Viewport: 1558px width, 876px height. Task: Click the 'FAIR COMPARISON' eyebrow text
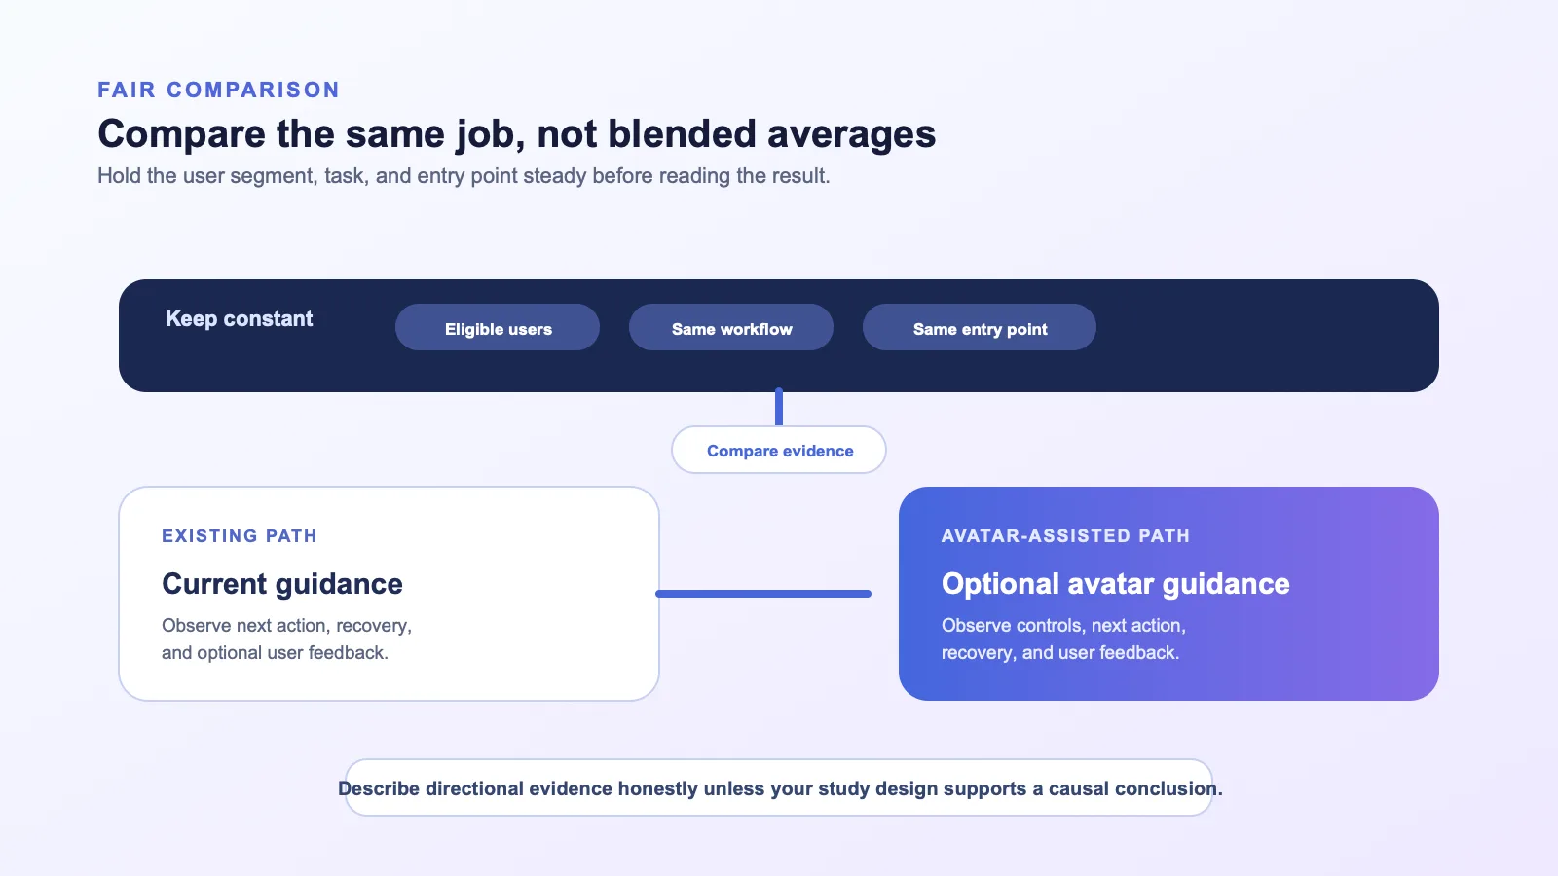(x=219, y=90)
